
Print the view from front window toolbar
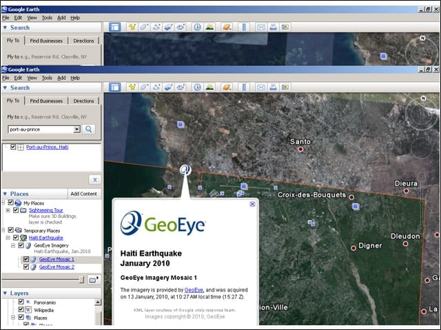(x=273, y=87)
